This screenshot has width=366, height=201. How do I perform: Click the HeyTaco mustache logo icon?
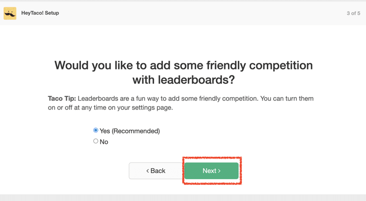[10, 13]
